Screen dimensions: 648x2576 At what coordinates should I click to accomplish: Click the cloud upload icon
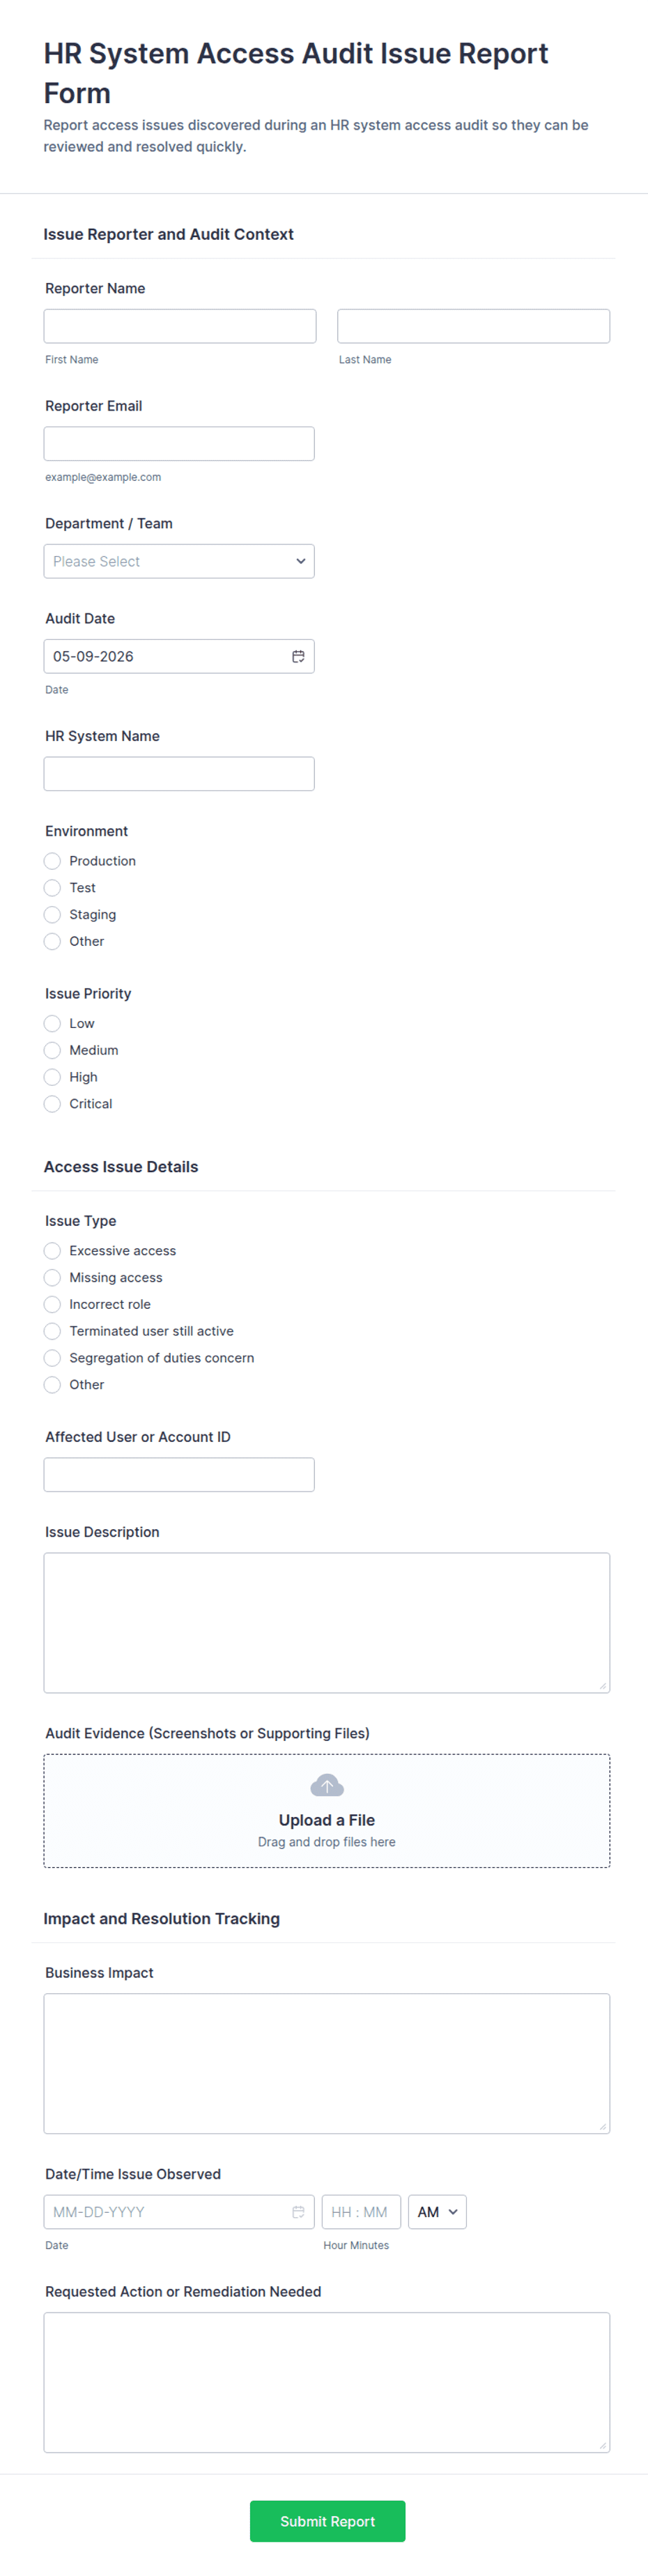point(327,1785)
